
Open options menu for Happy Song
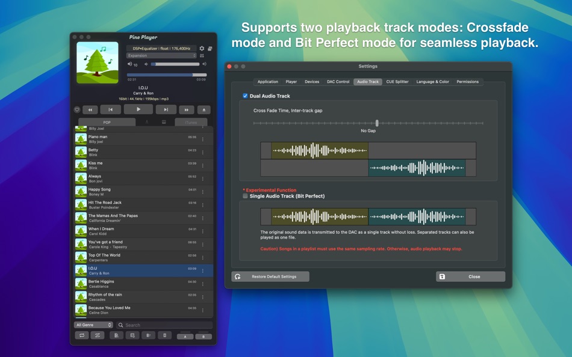[x=203, y=192]
